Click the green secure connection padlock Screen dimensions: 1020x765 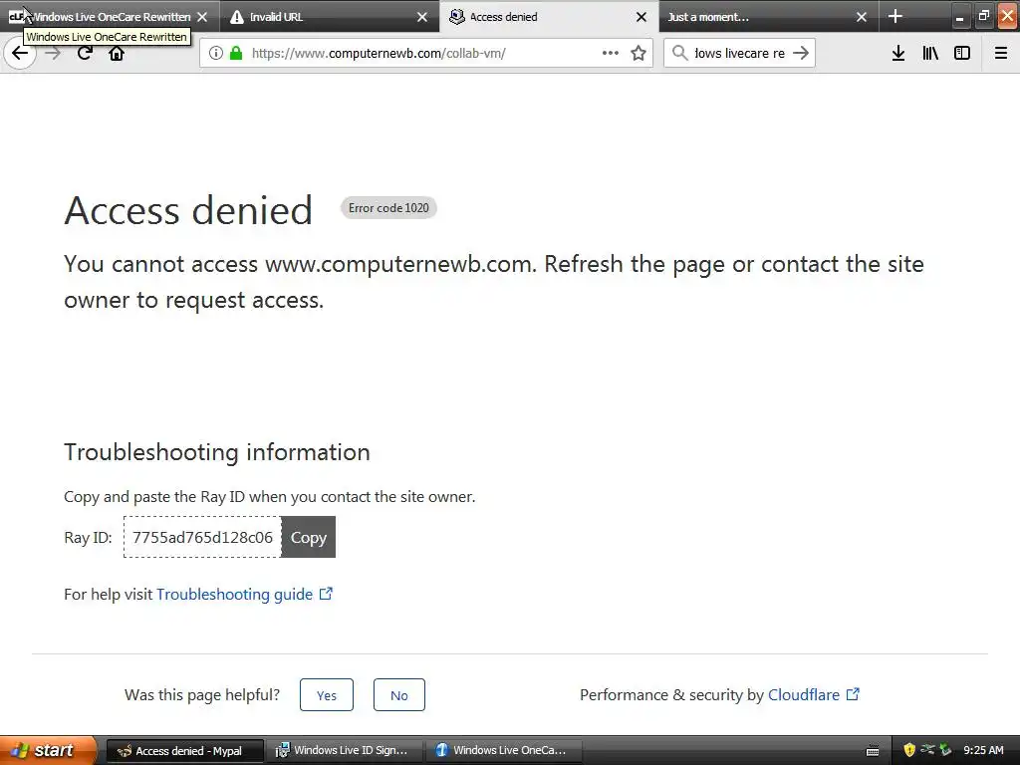pos(236,53)
